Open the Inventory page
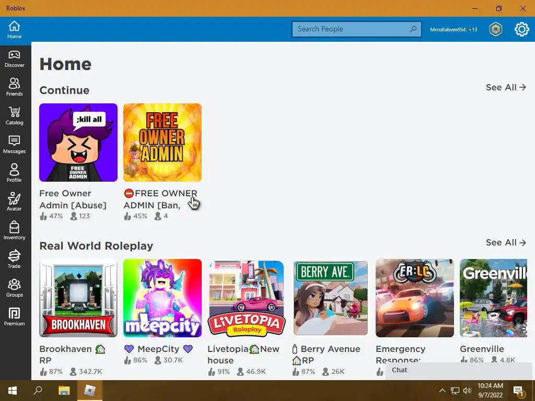 [x=14, y=231]
